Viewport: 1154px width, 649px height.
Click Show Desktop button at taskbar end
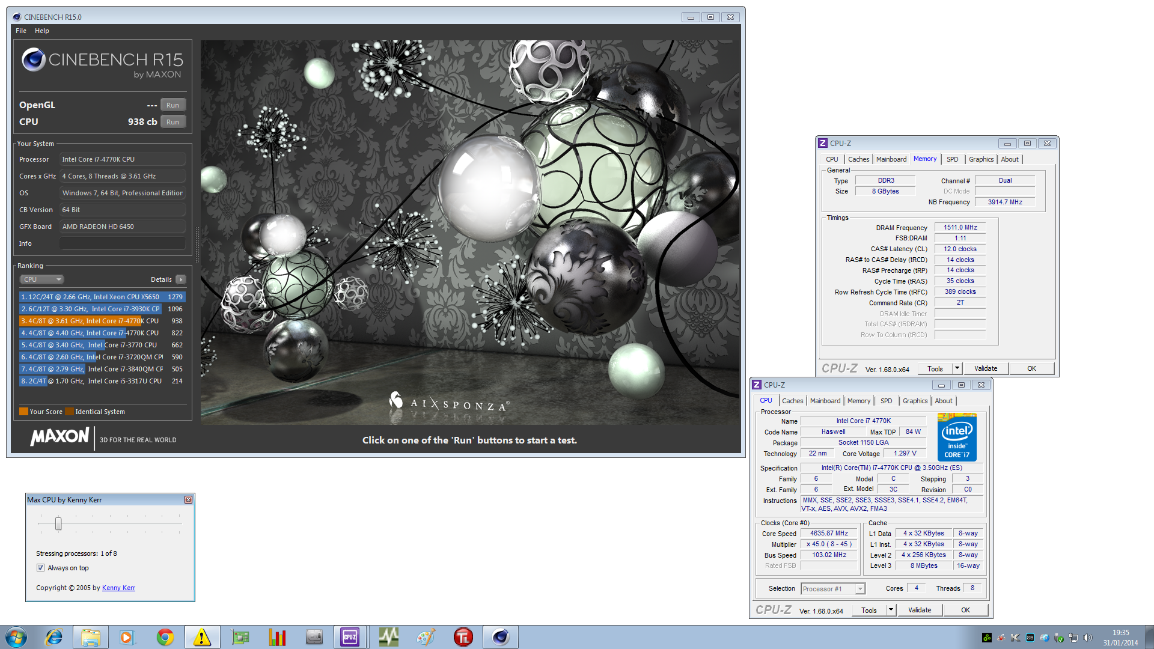pos(1149,637)
